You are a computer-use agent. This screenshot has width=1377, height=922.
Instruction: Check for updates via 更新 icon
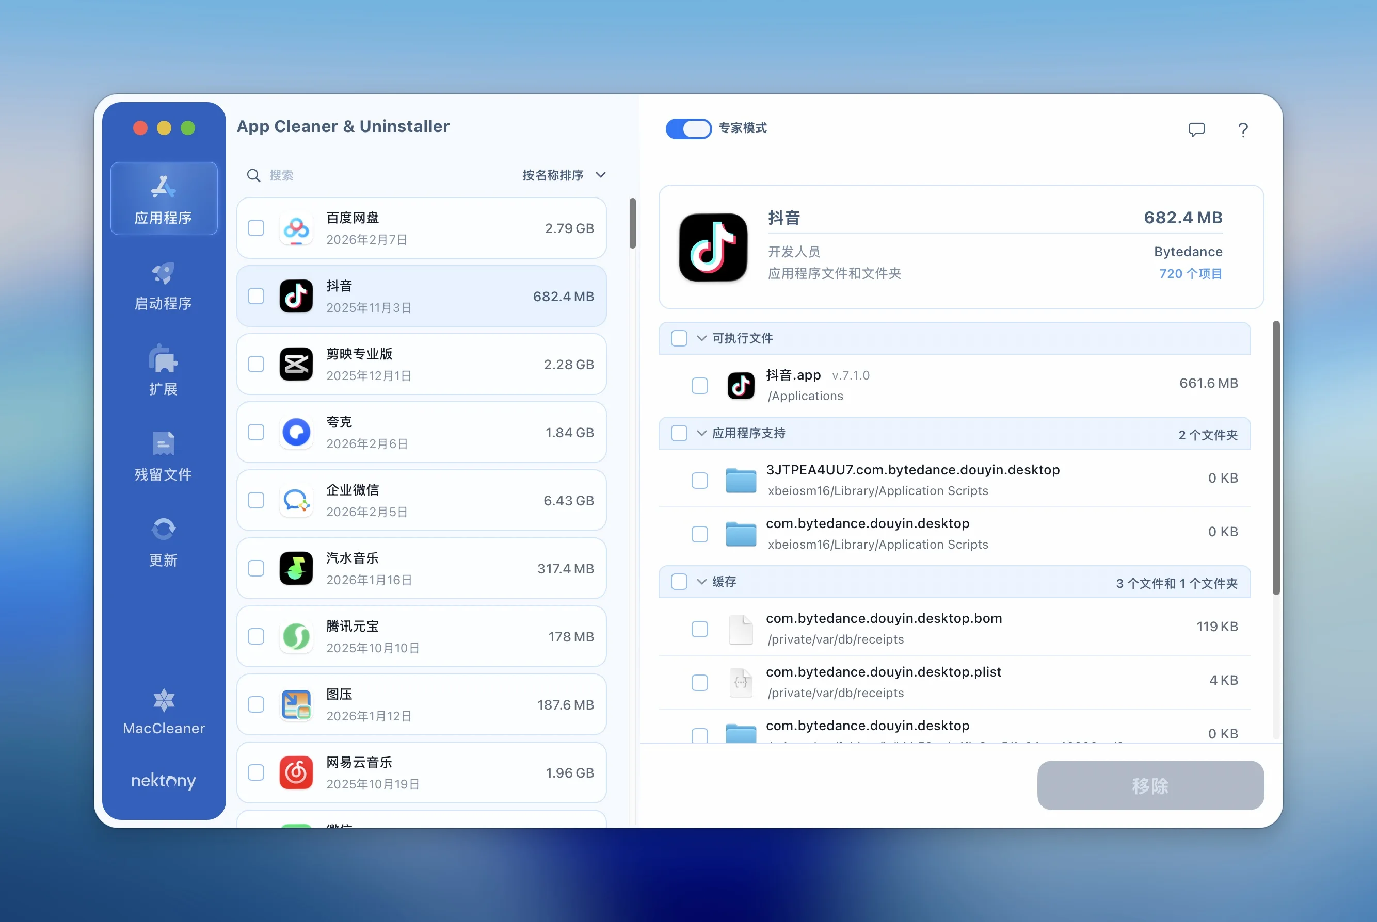pyautogui.click(x=163, y=541)
